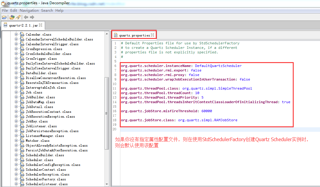The height and width of the screenshot is (187, 320).
Task: Close the quartz.properties editor tab
Action: (153, 35)
